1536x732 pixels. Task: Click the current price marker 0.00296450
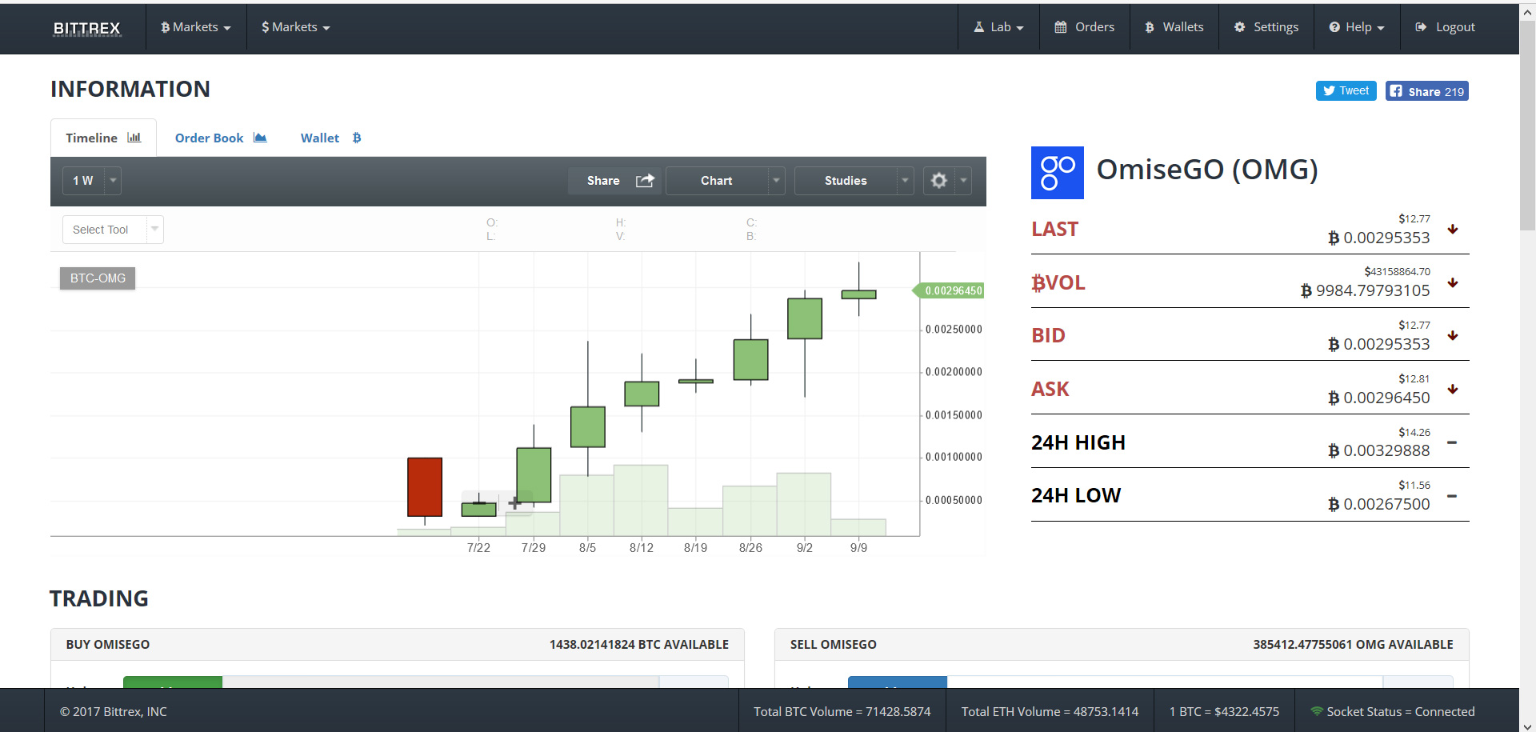[x=949, y=290]
